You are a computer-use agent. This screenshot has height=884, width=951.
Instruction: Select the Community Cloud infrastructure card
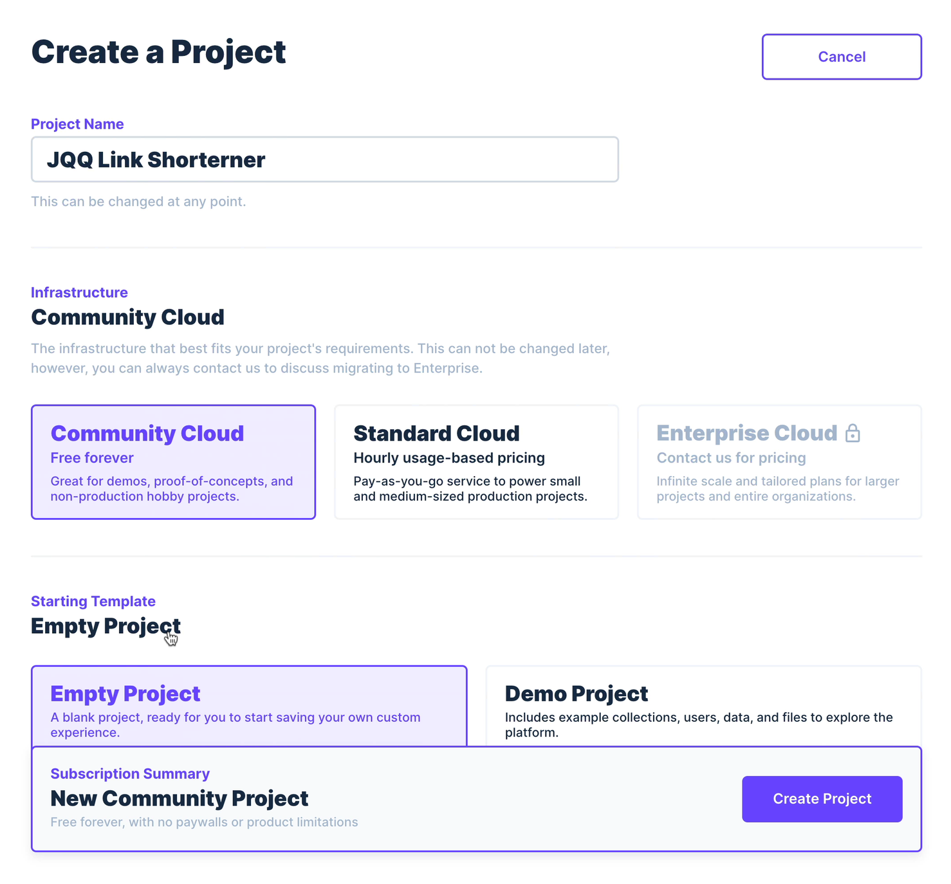(173, 462)
